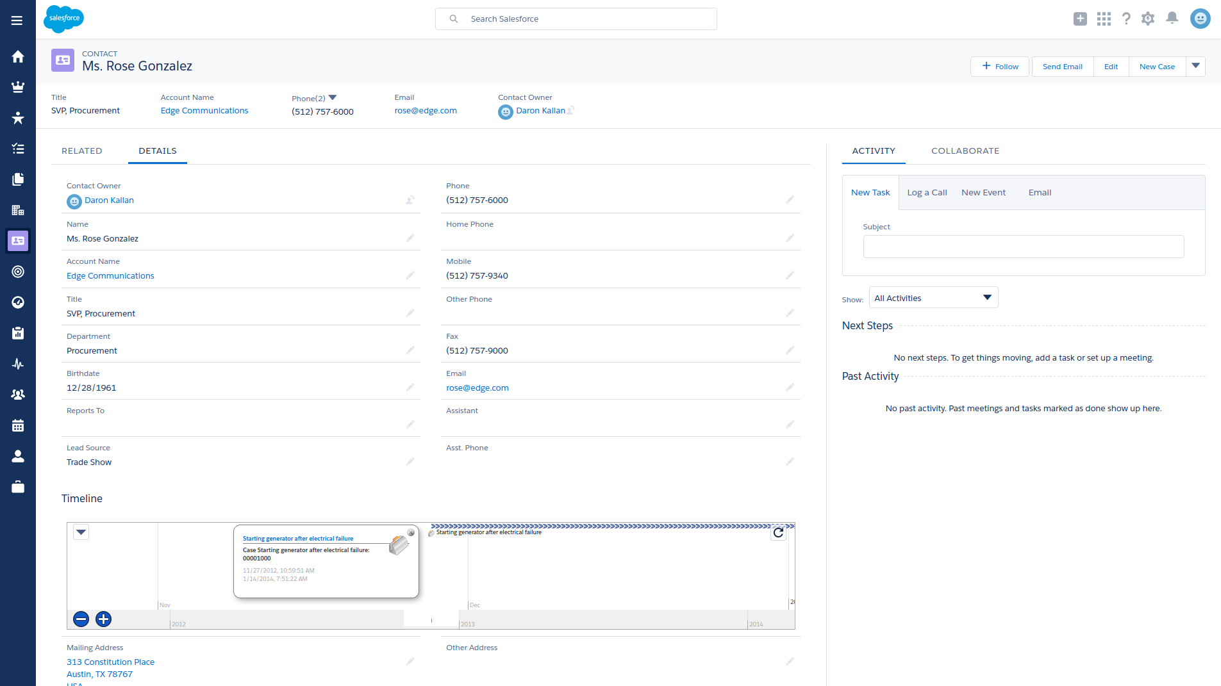Open the All Activities filter dropdown
This screenshot has width=1221, height=686.
[x=933, y=298]
